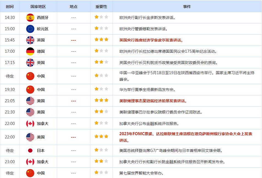Image resolution: width=262 pixels, height=178 pixels.
Task: Click the 金多斯 speech event text
Action: (x=147, y=18)
